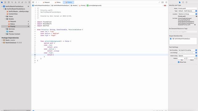Open the Report navigator icon
Image resolution: width=198 pixels, height=111 pixels.
pos(29,2)
